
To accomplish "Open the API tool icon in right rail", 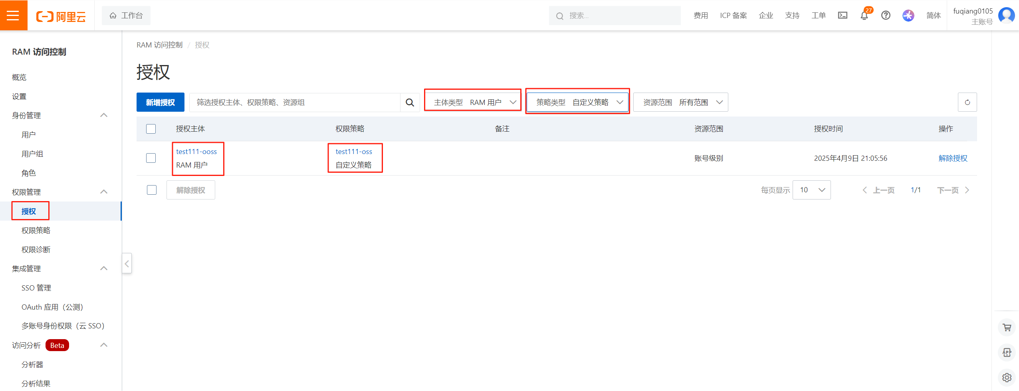I will coord(1007,352).
